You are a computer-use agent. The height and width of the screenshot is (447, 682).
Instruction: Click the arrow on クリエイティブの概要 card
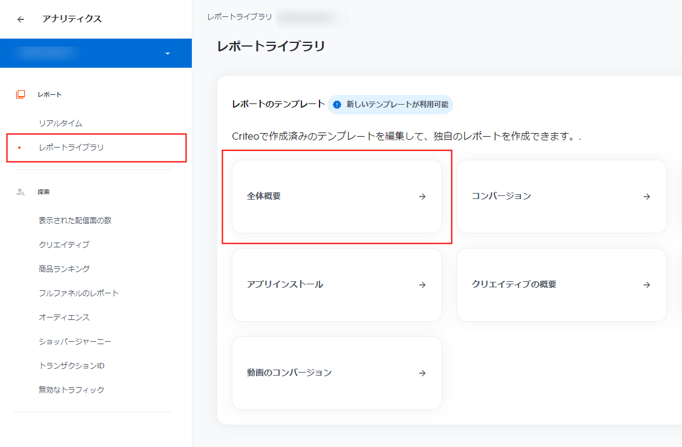647,285
